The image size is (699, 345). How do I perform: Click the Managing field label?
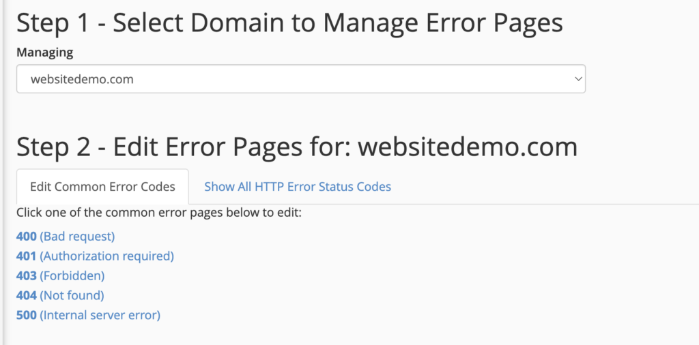[x=45, y=52]
